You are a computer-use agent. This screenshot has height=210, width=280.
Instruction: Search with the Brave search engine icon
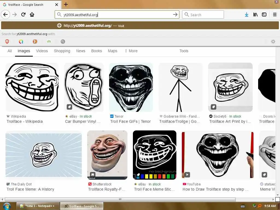tap(7, 42)
